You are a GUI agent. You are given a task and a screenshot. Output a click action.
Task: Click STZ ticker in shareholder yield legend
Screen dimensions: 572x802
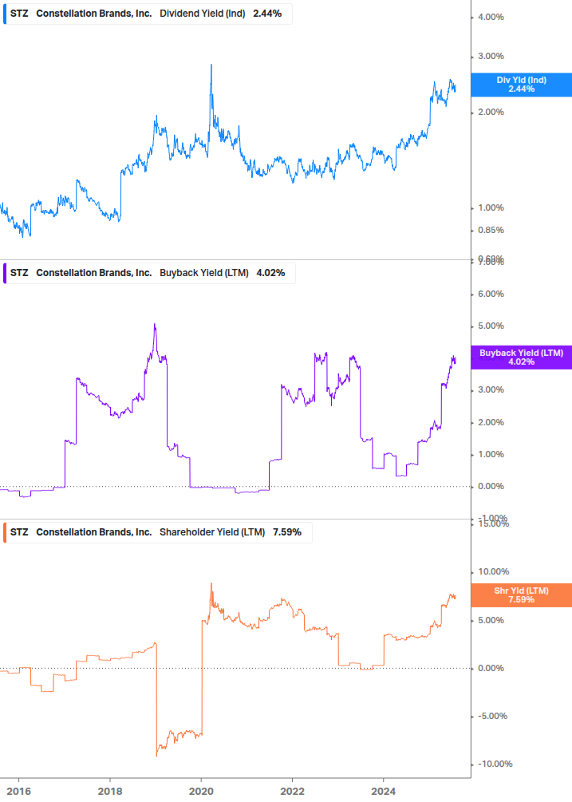(19, 532)
